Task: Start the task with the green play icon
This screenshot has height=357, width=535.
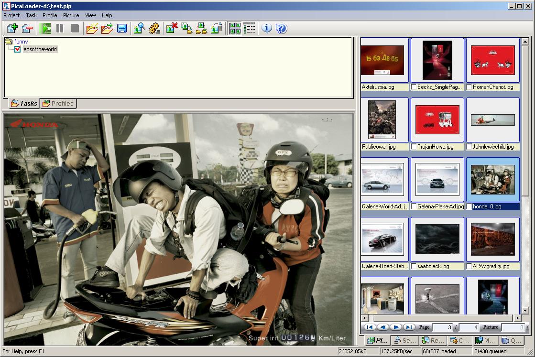Action: click(x=45, y=28)
